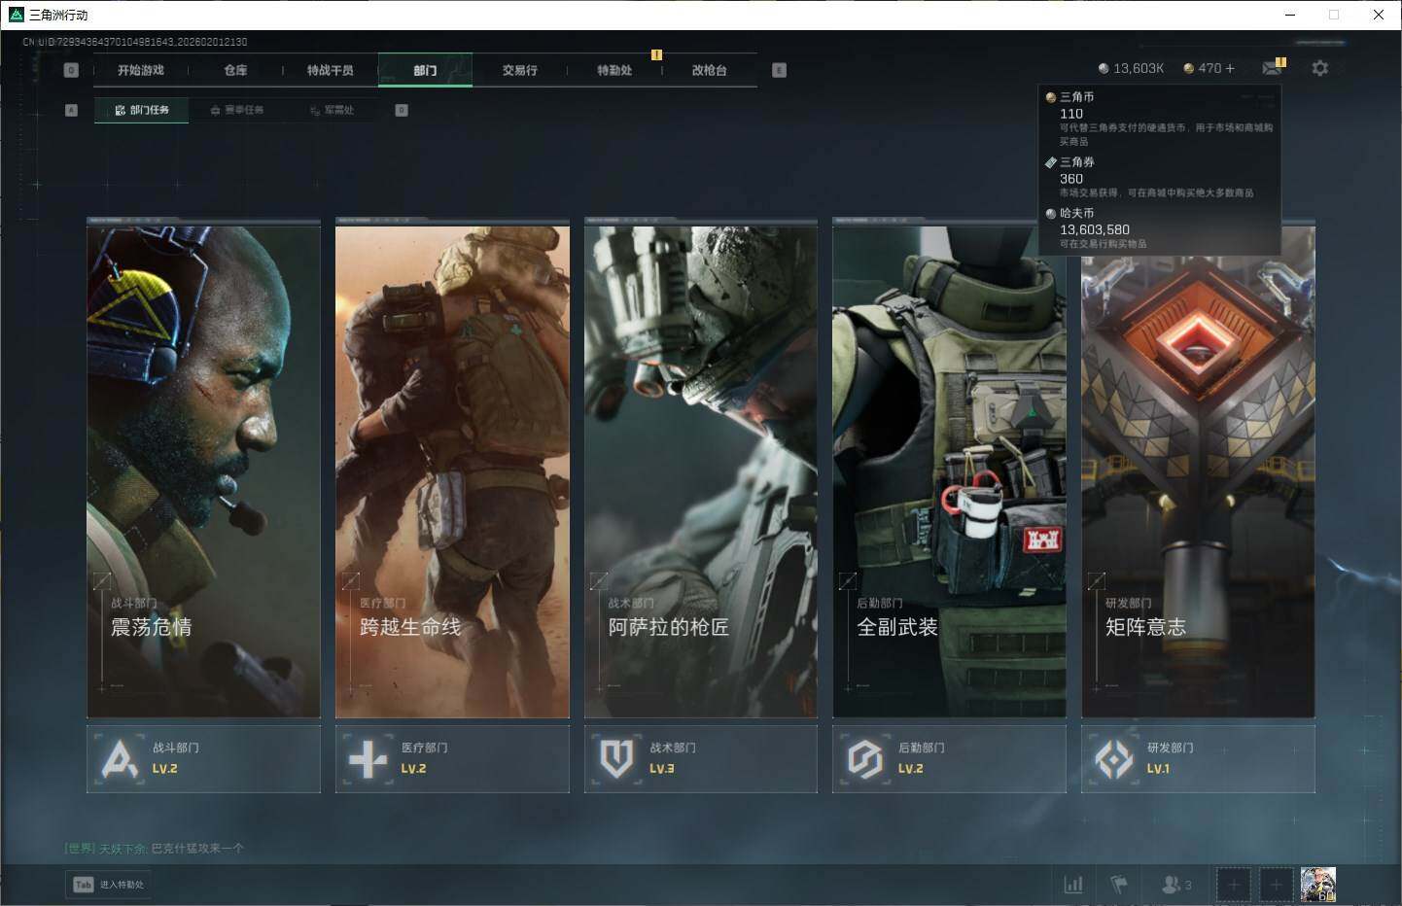Viewport: 1402px width, 906px height.
Task: Select the 改枪台 tab
Action: coord(709,70)
